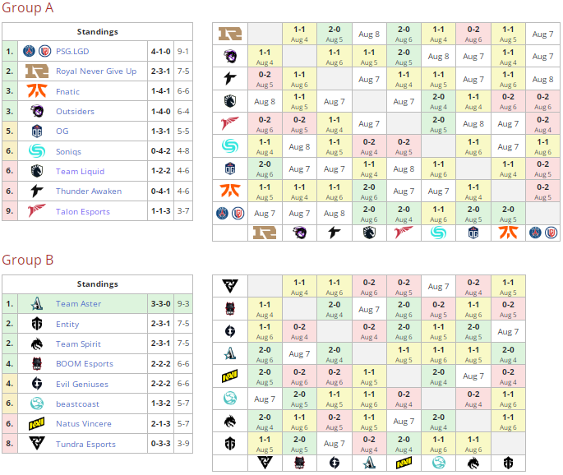This screenshot has width=563, height=475.
Task: Click BOOM Esports logo in Group B standings
Action: coord(36,364)
